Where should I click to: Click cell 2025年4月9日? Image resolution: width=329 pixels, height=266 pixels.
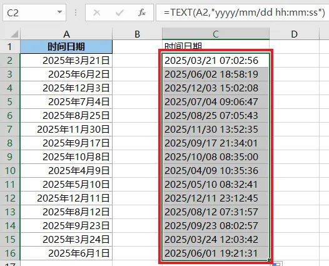click(x=66, y=171)
